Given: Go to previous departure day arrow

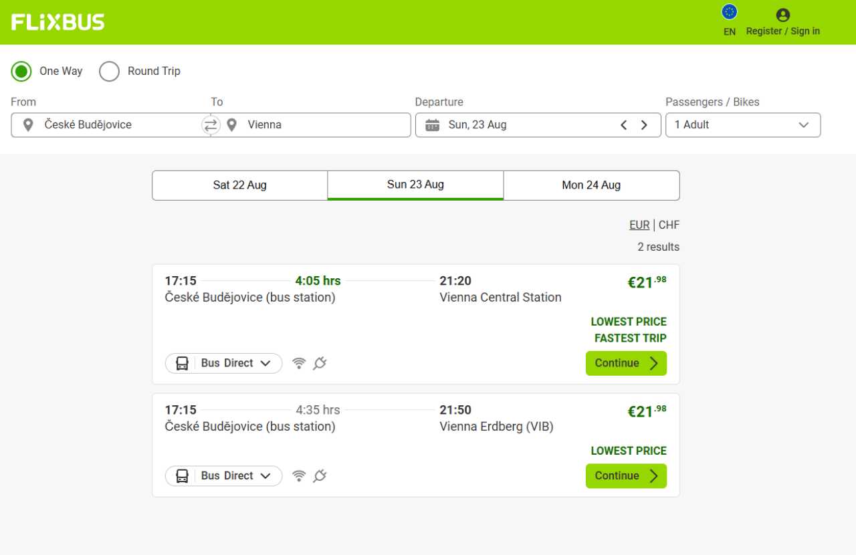Looking at the screenshot, I should pos(623,125).
